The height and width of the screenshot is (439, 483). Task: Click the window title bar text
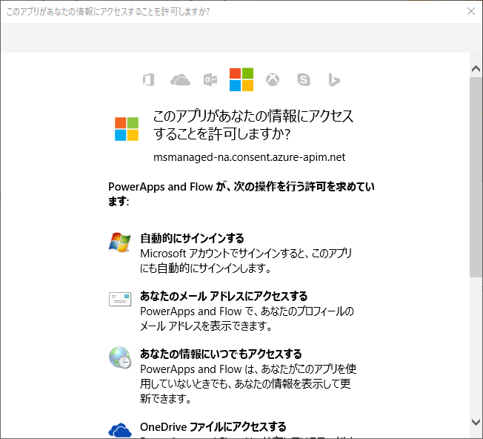tap(108, 12)
